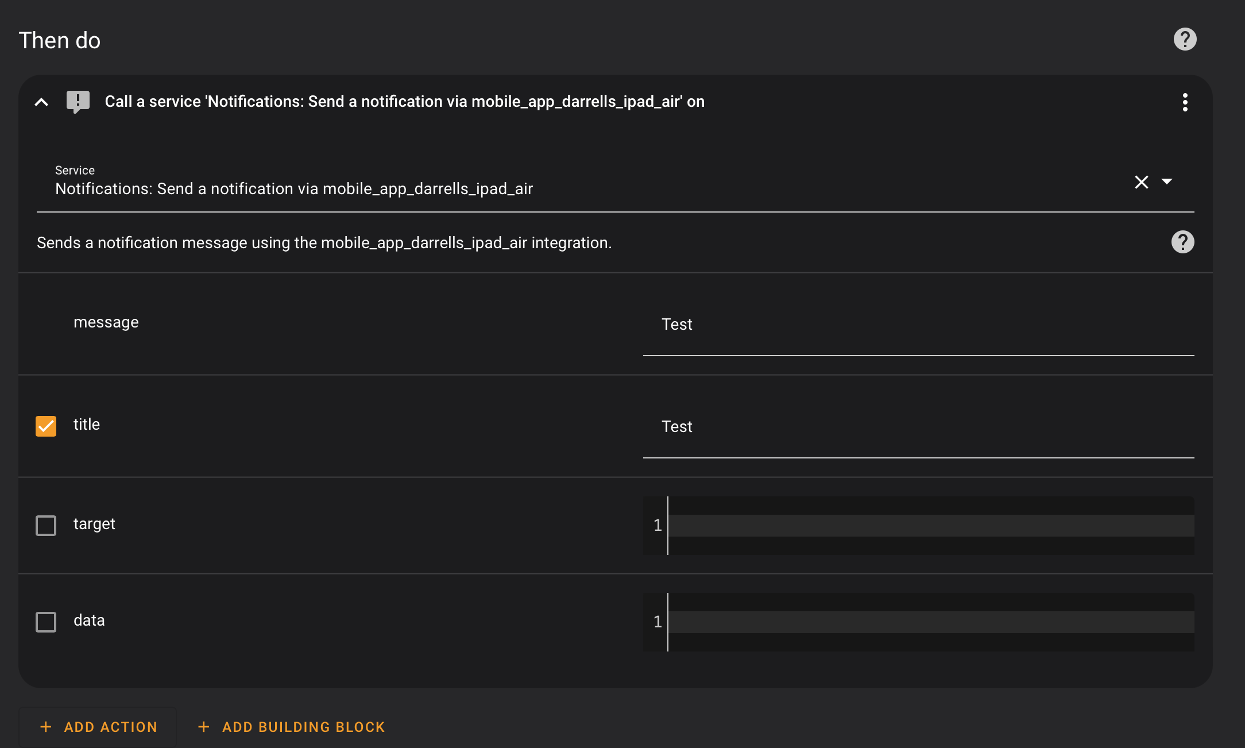
Task: Enable the target checkbox
Action: pos(46,525)
